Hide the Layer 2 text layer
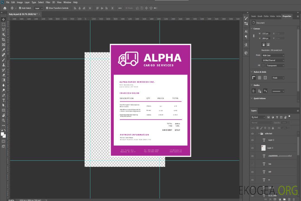The image size is (301, 201). click(x=253, y=140)
